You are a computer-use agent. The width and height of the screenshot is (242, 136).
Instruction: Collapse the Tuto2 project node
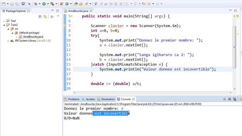[4, 25]
